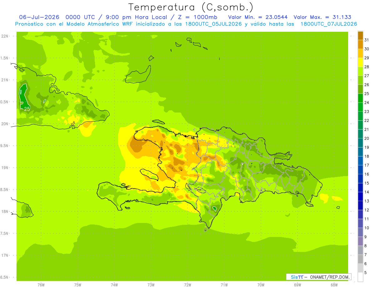Click the "Temperatura (C,somb.)" chart title
The height and width of the screenshot is (289, 375).
tap(191, 7)
